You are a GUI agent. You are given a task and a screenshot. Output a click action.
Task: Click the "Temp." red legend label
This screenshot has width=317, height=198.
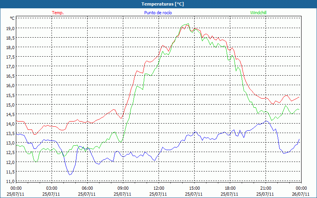[x=58, y=13]
